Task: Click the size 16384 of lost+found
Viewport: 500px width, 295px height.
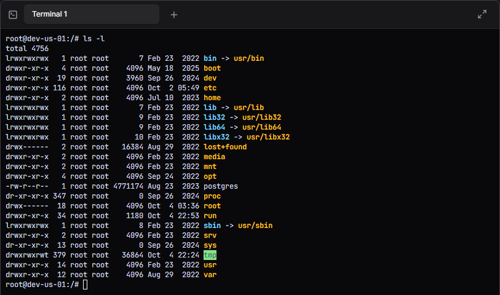Action: pyautogui.click(x=132, y=147)
